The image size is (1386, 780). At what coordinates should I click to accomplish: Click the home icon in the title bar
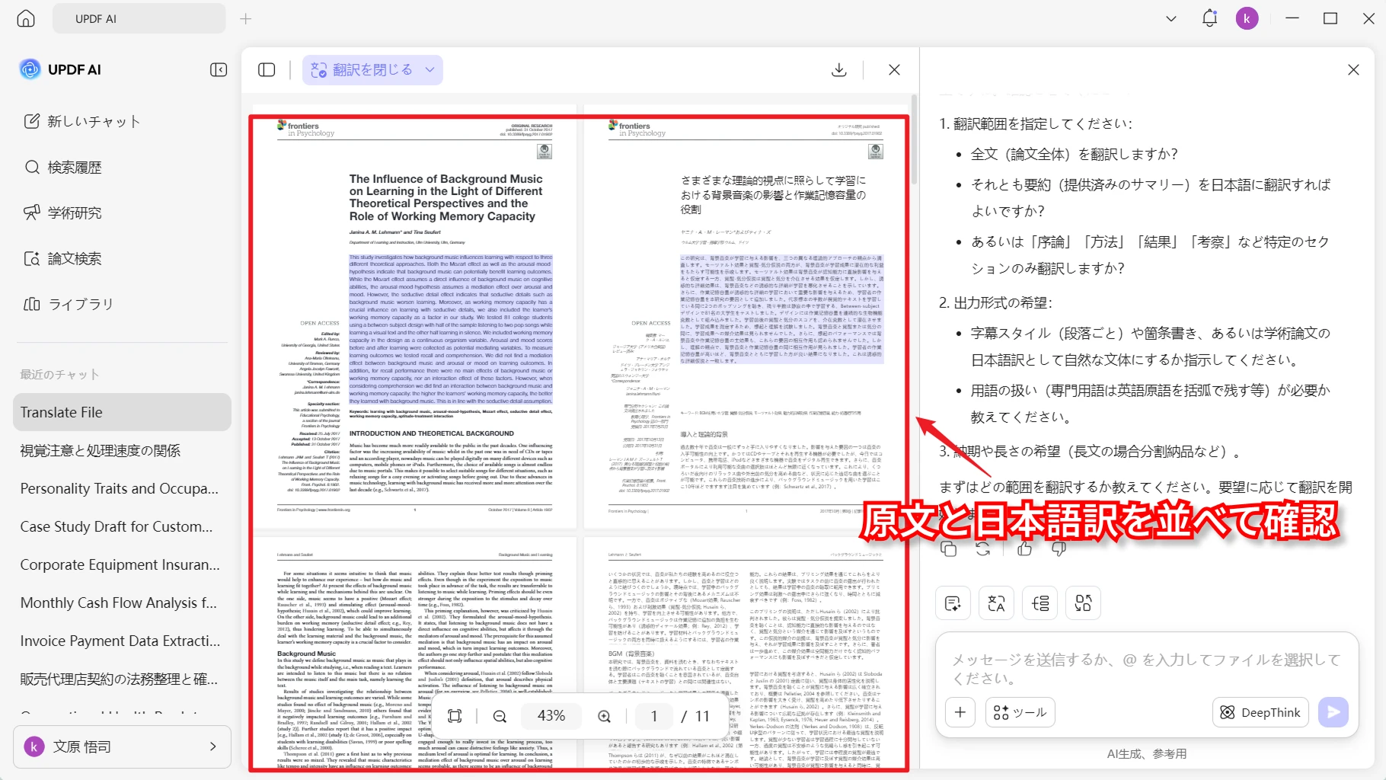26,18
